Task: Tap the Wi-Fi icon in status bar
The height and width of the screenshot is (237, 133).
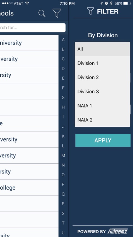Action: [27, 3]
